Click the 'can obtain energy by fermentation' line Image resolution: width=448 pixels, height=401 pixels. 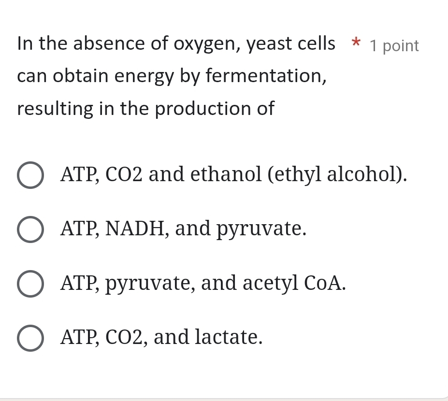(x=172, y=76)
